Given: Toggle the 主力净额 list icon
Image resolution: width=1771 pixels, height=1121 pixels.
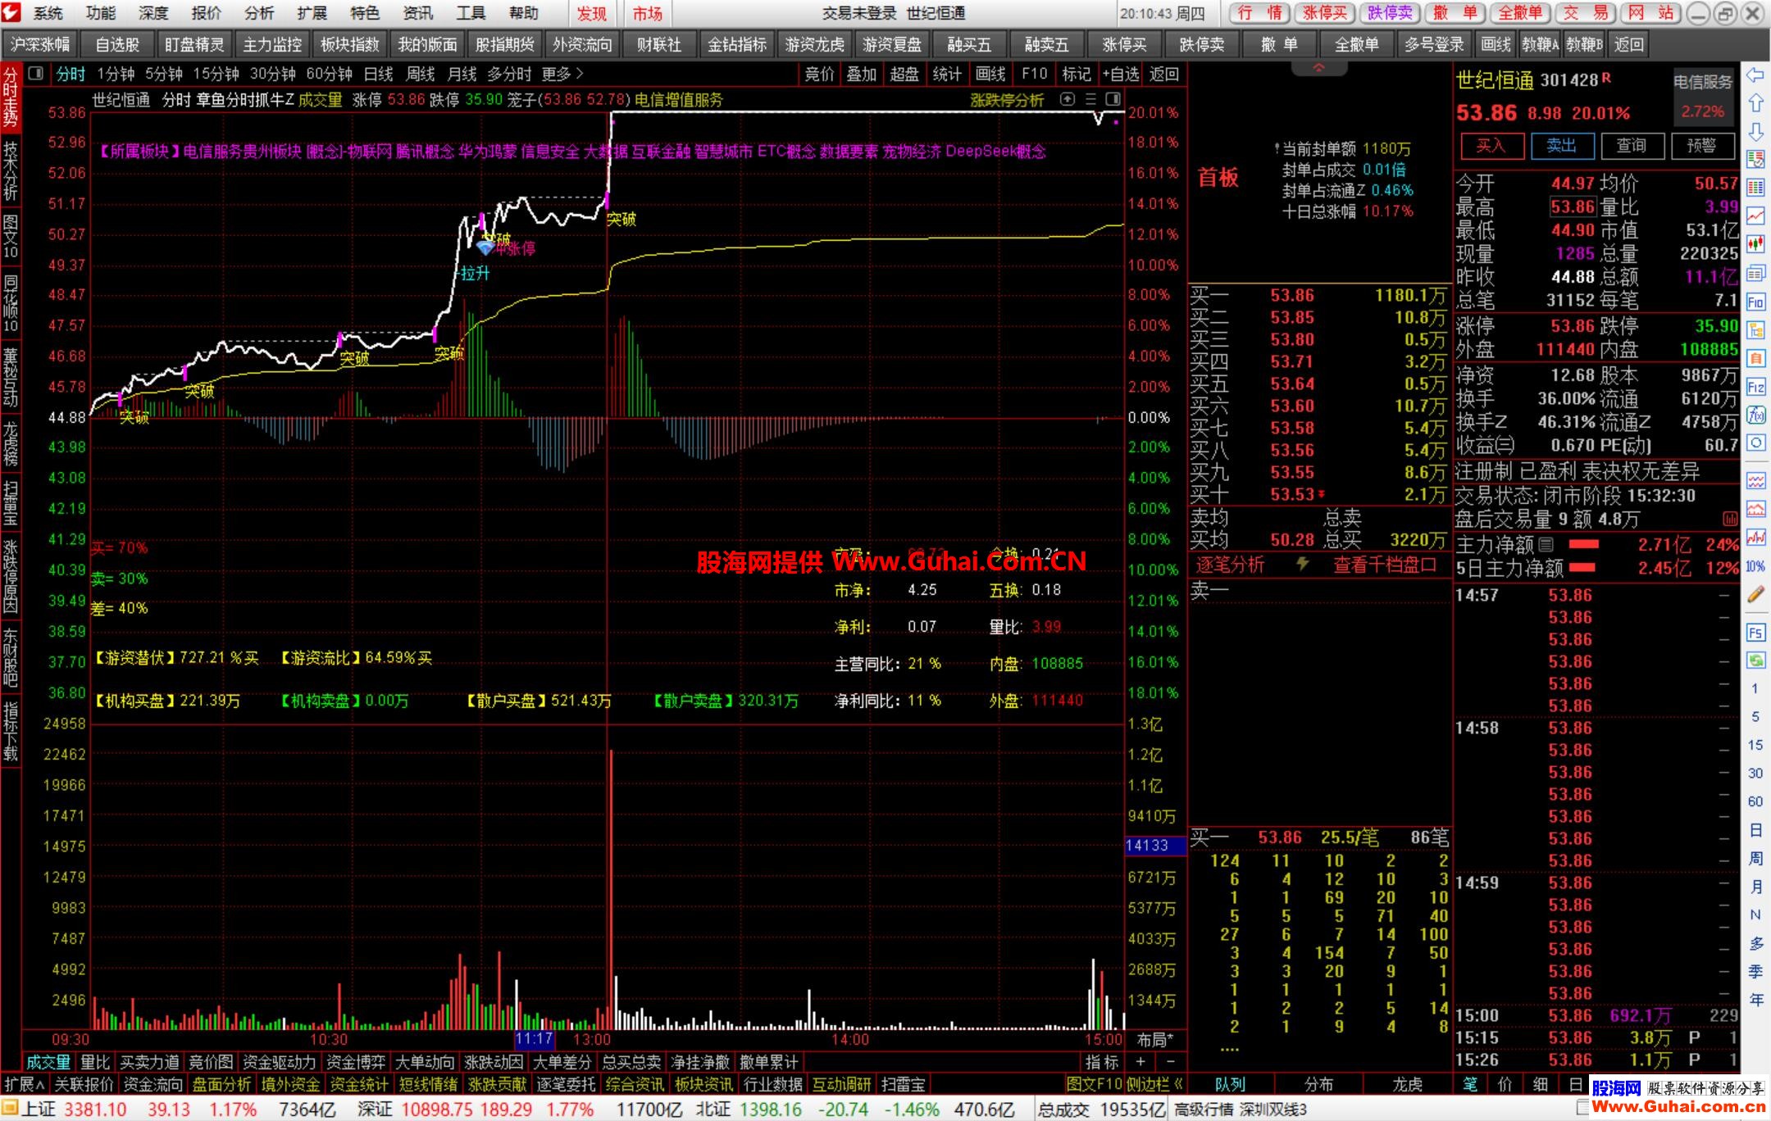Looking at the screenshot, I should point(1546,544).
